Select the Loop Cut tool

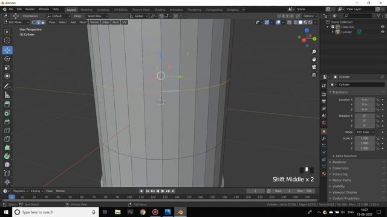click(7, 130)
